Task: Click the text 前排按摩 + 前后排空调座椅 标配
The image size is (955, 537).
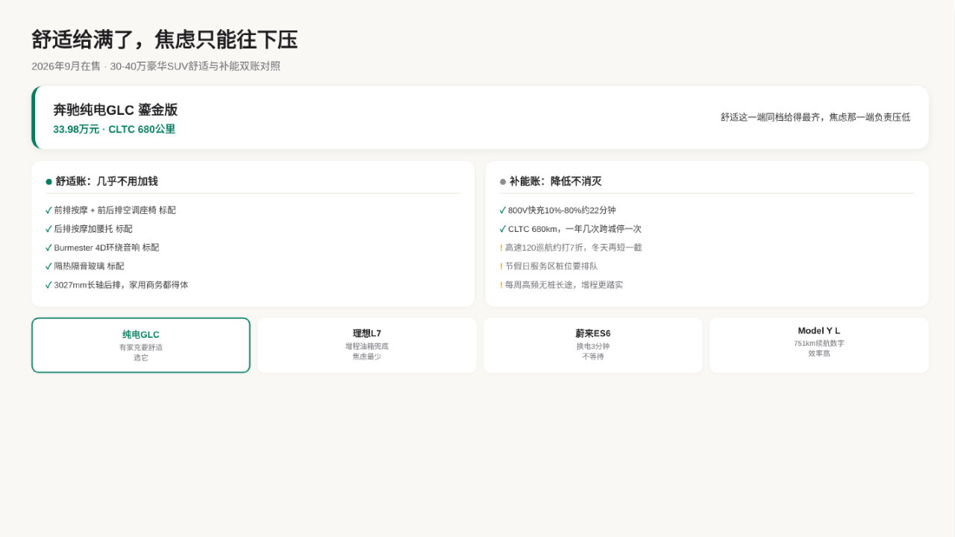Action: 115,210
